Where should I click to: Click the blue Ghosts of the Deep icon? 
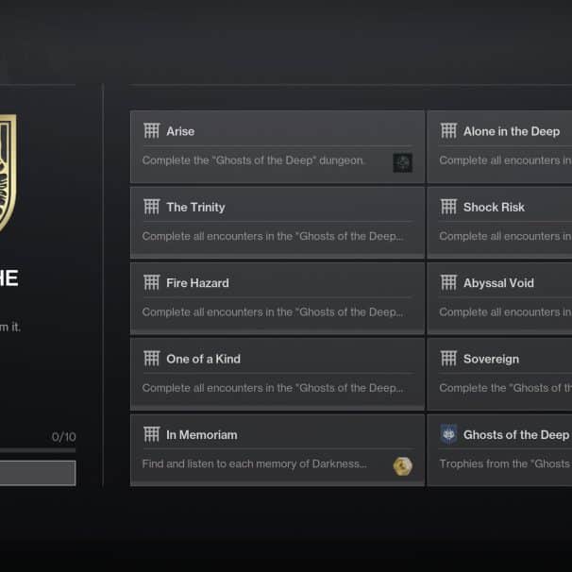coord(448,434)
